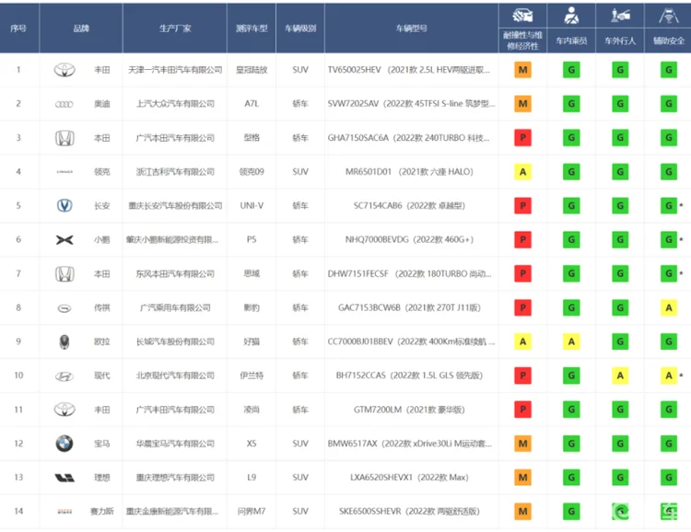The height and width of the screenshot is (532, 691).
Task: Click the brand name 赛力斯
Action: (x=101, y=512)
